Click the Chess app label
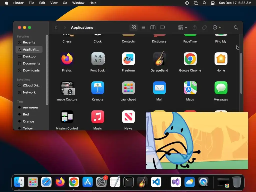The width and height of the screenshot is (256, 192). (x=67, y=41)
